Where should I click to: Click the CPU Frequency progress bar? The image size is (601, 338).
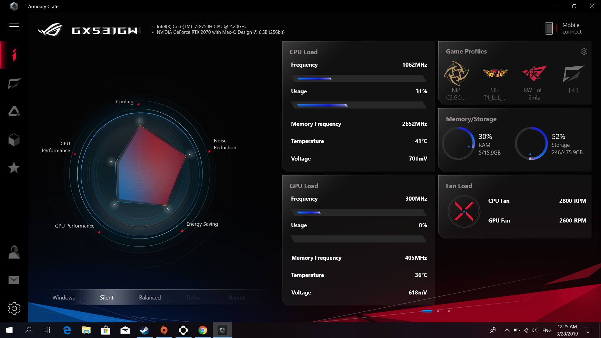point(359,79)
